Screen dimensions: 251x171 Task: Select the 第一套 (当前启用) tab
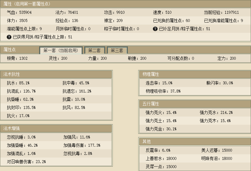pyautogui.click(x=61, y=50)
